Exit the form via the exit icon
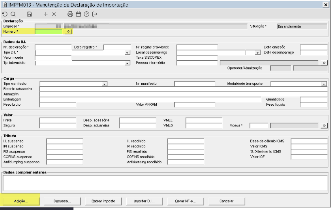Viewport: 333px width, 210px height. (95, 14)
